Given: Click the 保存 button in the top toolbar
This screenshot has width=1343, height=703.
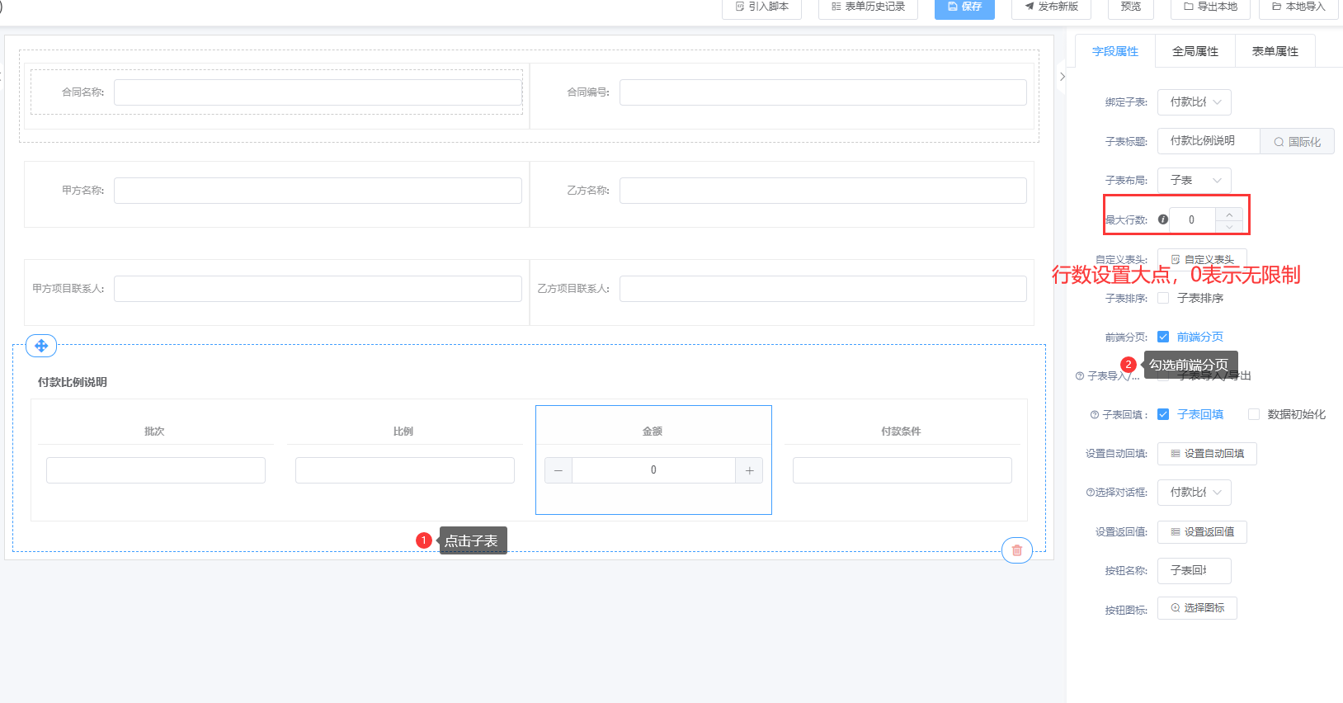Looking at the screenshot, I should [x=964, y=7].
